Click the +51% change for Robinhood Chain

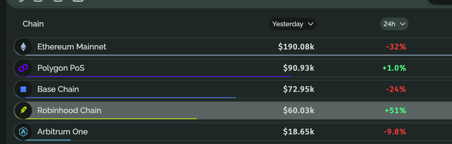pyautogui.click(x=395, y=110)
